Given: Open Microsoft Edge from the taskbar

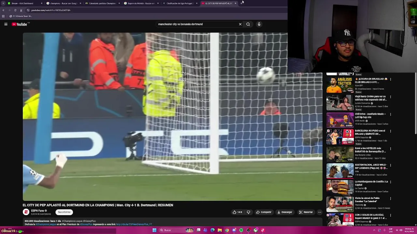Looking at the screenshot, I should tap(213, 230).
